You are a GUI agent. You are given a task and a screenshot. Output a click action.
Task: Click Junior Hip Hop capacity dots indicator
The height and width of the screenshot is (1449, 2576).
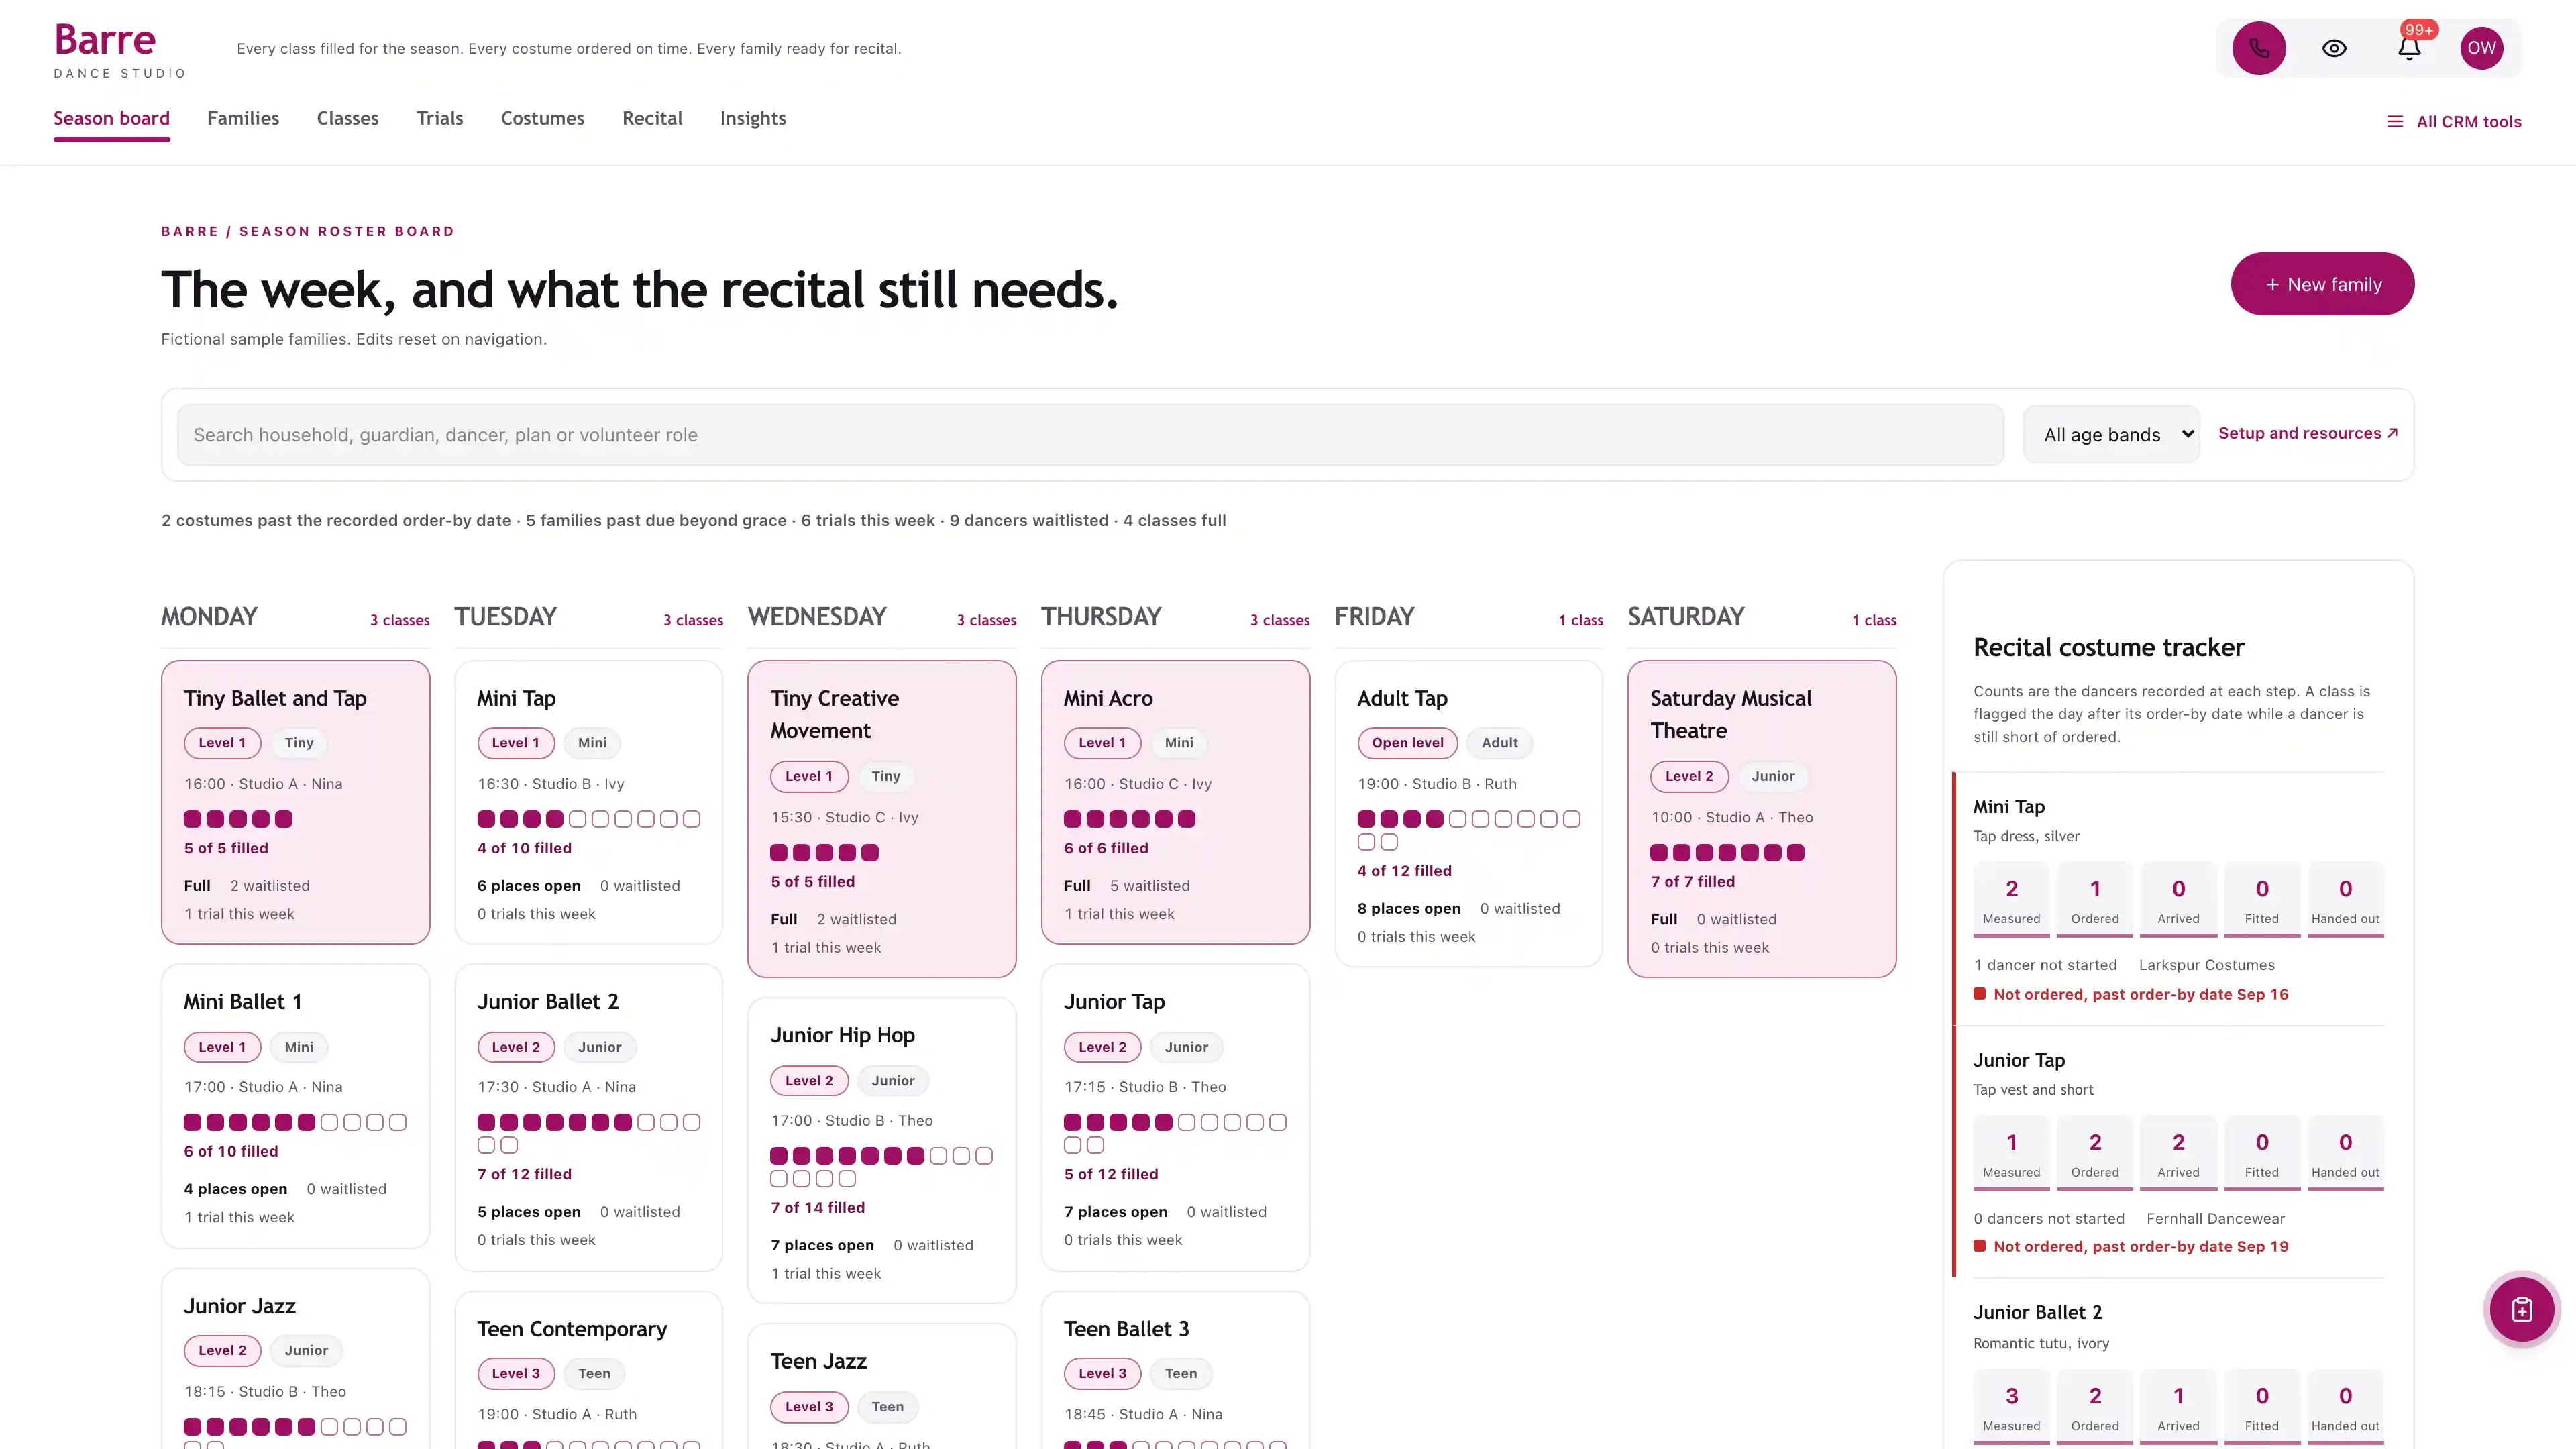pyautogui.click(x=882, y=1167)
